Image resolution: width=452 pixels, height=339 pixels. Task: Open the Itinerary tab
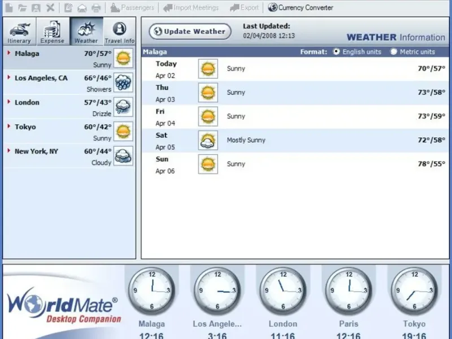point(19,32)
